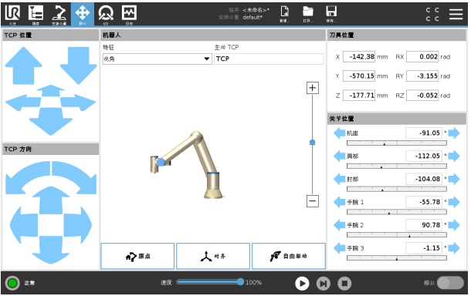Click the TCP X position field
Screen dimensions: 471x296
359,57
